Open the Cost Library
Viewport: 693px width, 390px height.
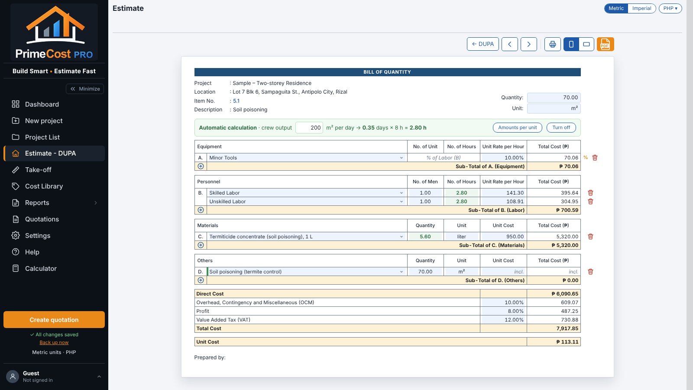coord(54,186)
